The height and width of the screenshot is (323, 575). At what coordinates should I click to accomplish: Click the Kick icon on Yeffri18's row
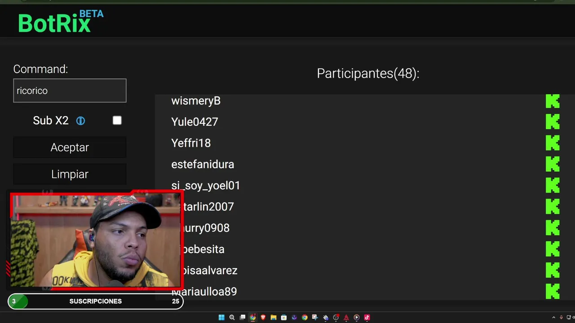coord(553,143)
